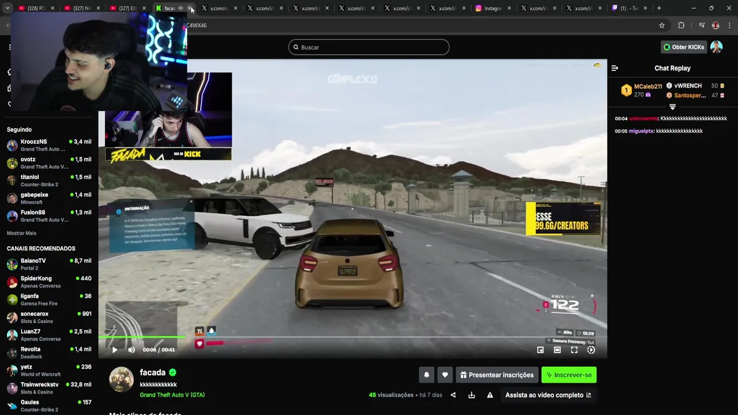This screenshot has width=738, height=415.
Task: Toggle notifications with the bell button
Action: click(x=427, y=375)
